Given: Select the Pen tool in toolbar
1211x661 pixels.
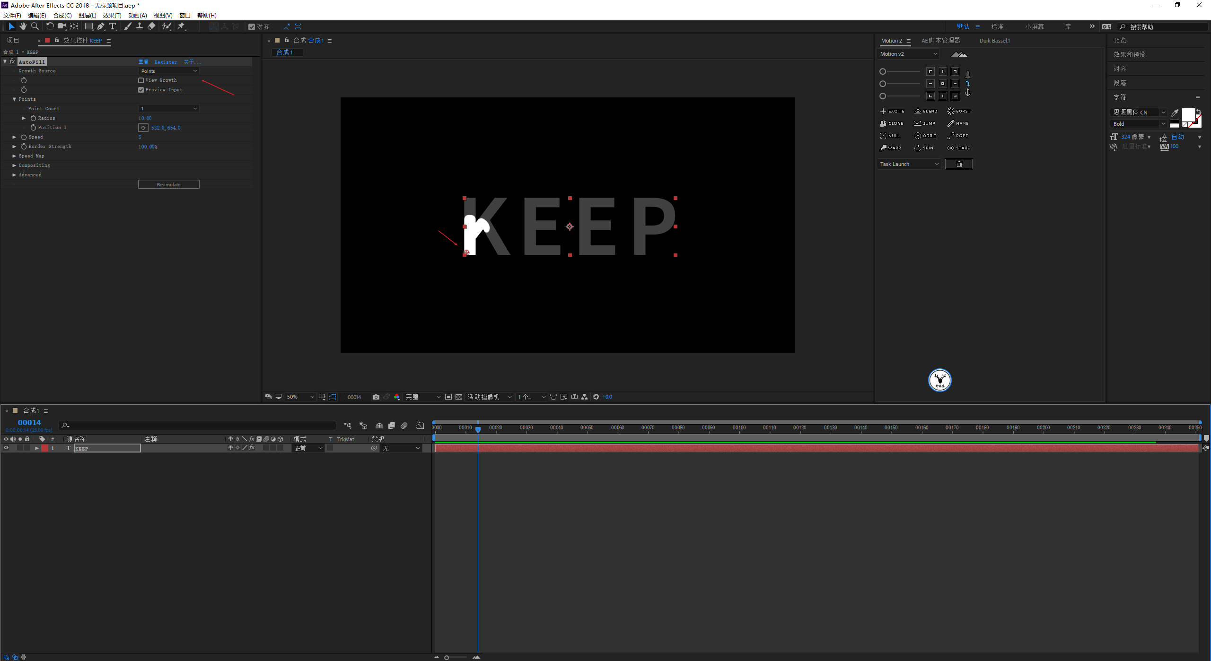Looking at the screenshot, I should 100,26.
